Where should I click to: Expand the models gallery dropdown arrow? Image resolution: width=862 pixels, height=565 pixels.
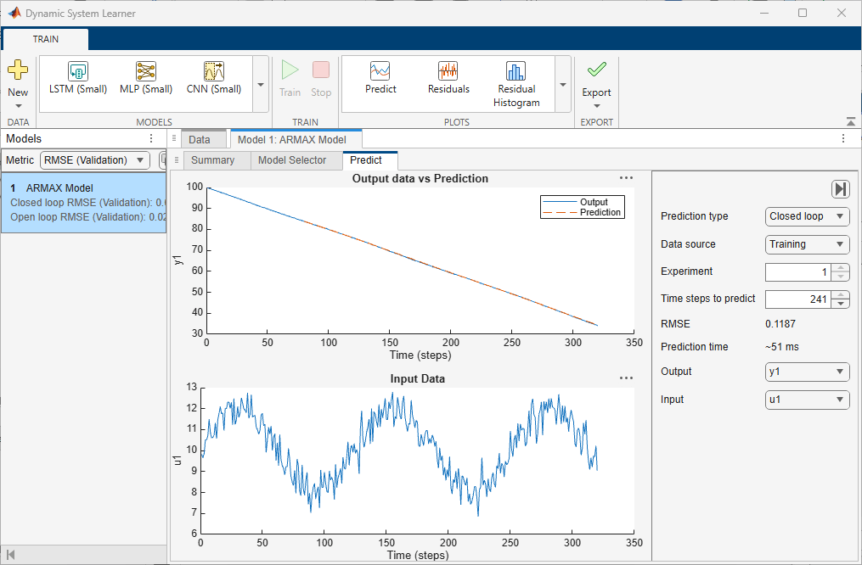(x=261, y=85)
